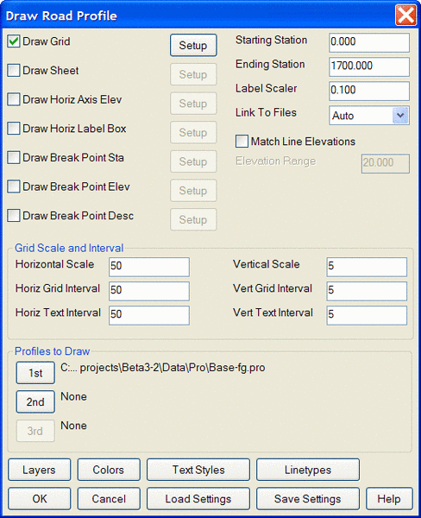Open the Colors settings

109,470
